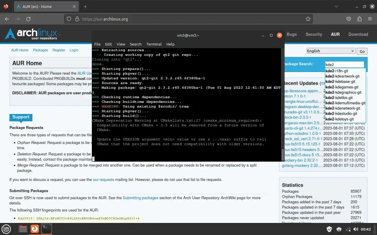List all tabs via chevron

tap(336, 6)
